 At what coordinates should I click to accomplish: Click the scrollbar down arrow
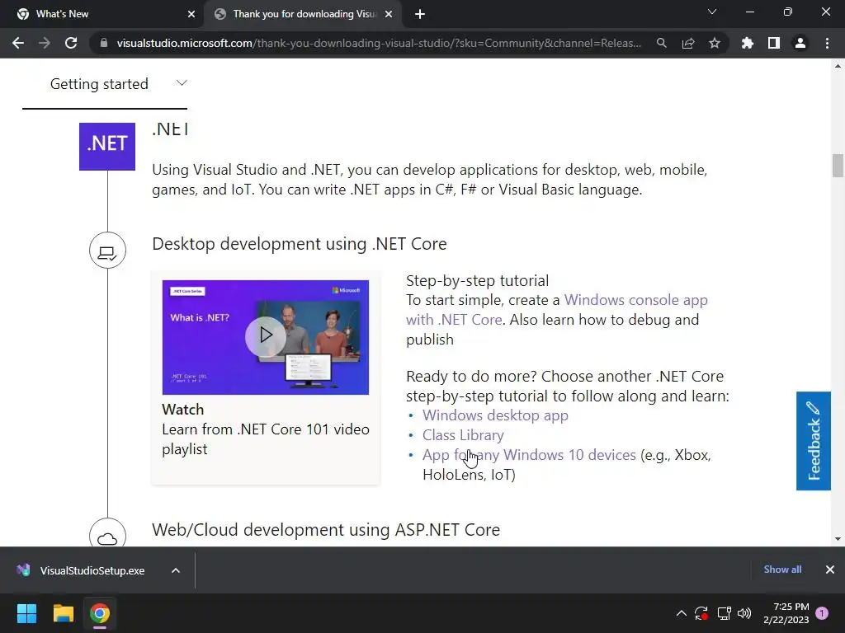(x=838, y=539)
